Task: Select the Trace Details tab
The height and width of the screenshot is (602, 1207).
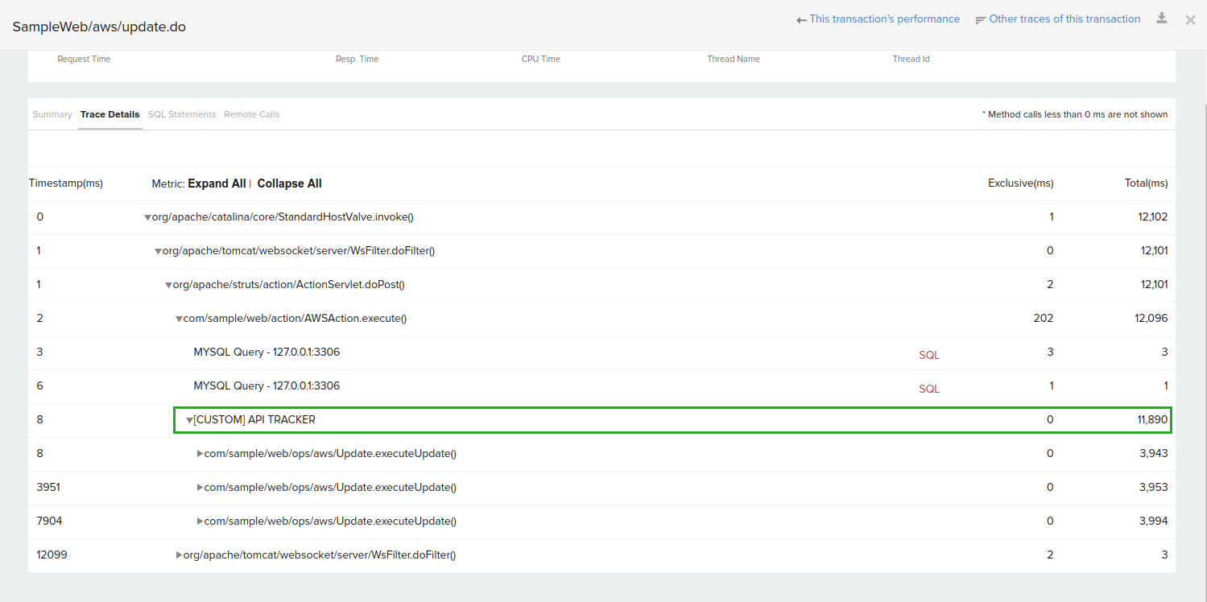Action: pos(110,114)
